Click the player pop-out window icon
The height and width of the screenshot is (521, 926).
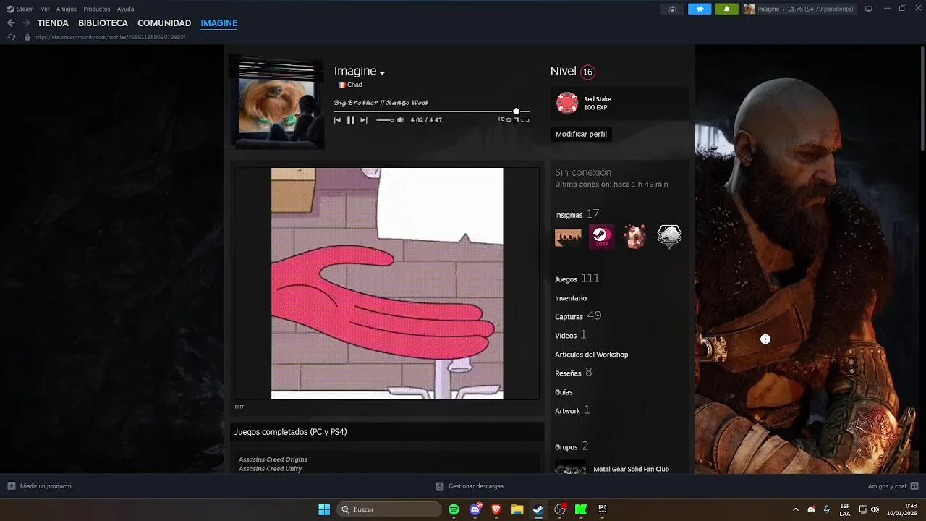tap(516, 119)
